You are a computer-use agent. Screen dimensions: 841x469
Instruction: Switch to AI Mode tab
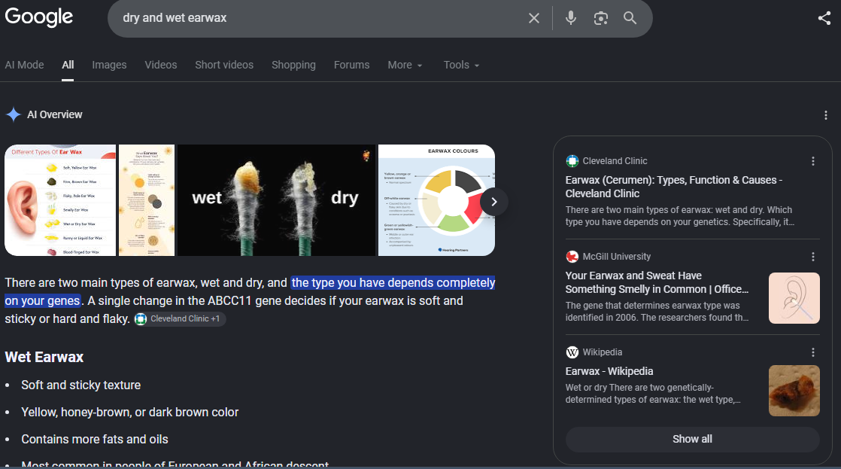[24, 65]
